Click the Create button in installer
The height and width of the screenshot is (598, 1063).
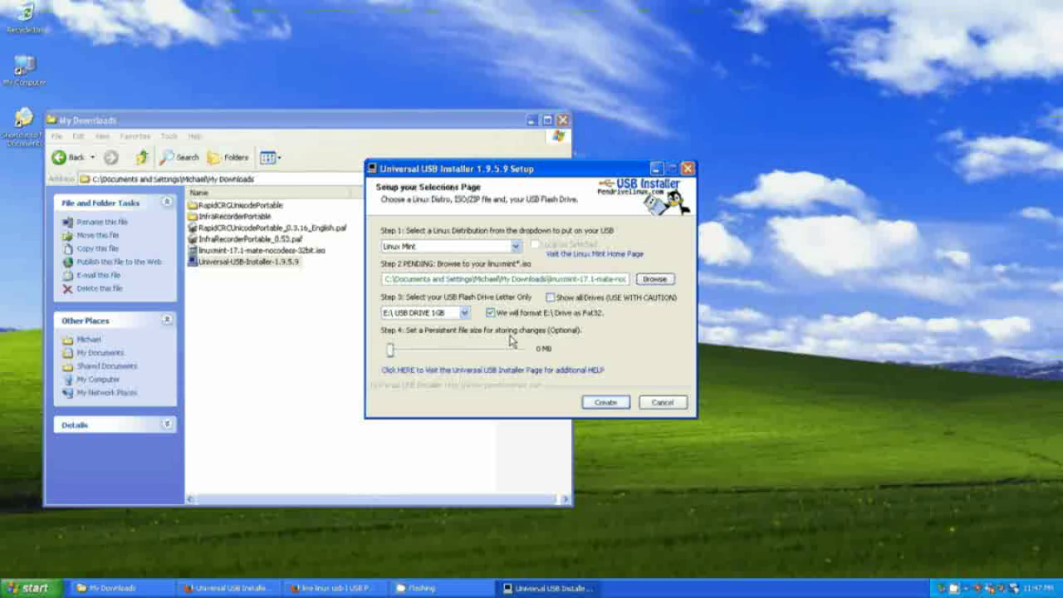point(605,402)
